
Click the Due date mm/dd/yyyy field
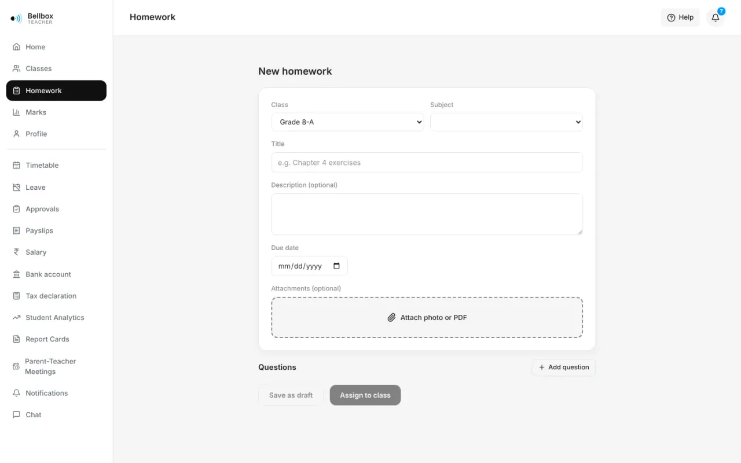pyautogui.click(x=310, y=266)
